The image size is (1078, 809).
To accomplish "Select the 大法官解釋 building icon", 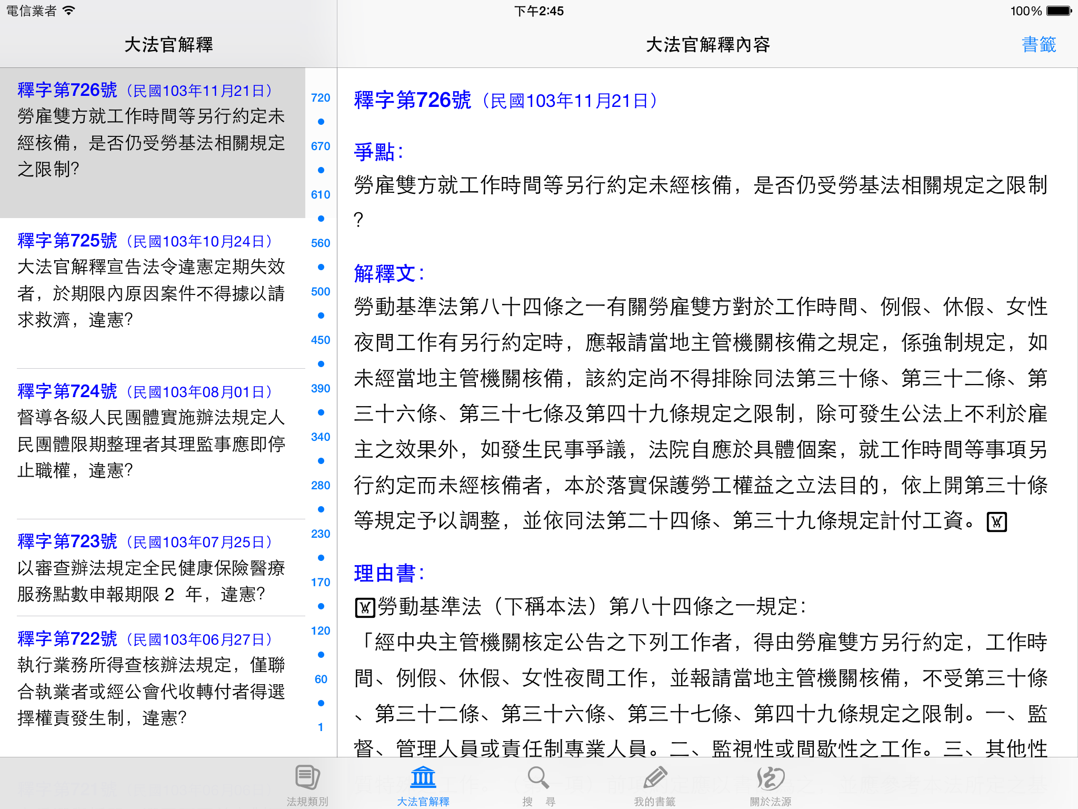I will pos(423,777).
